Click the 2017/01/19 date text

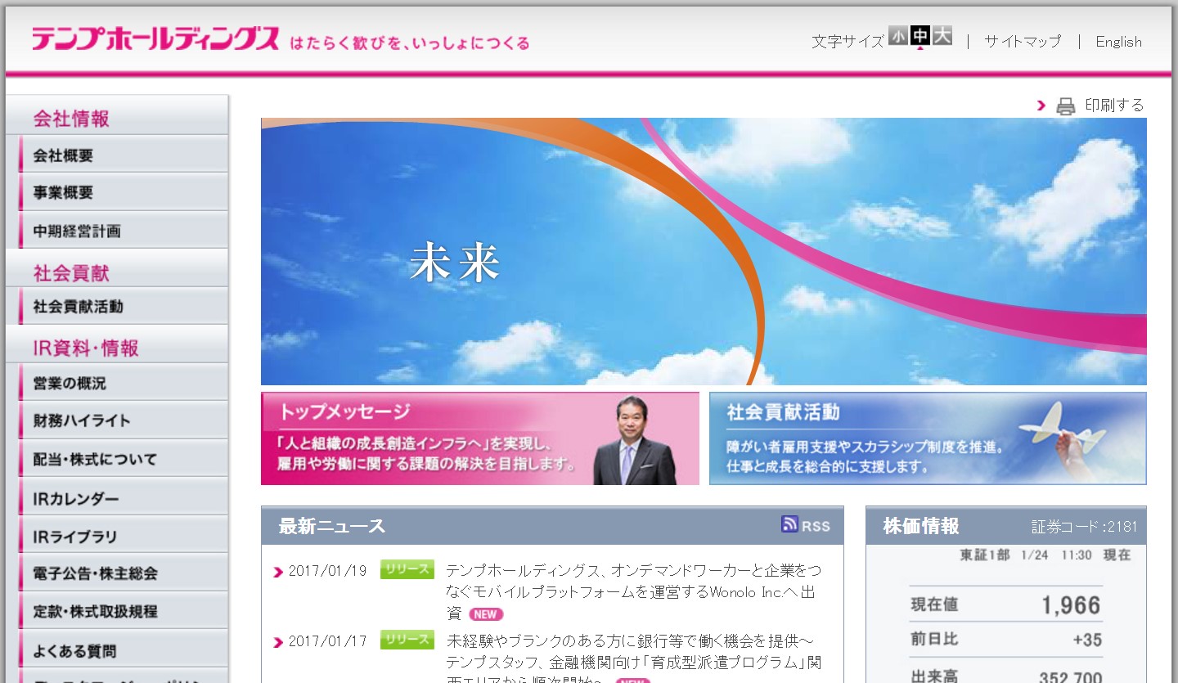pos(327,571)
